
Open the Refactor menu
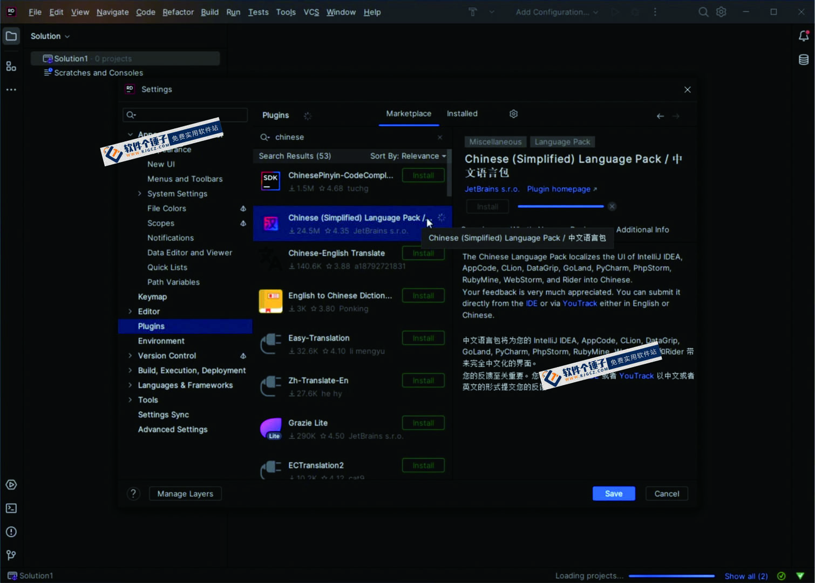pyautogui.click(x=178, y=12)
